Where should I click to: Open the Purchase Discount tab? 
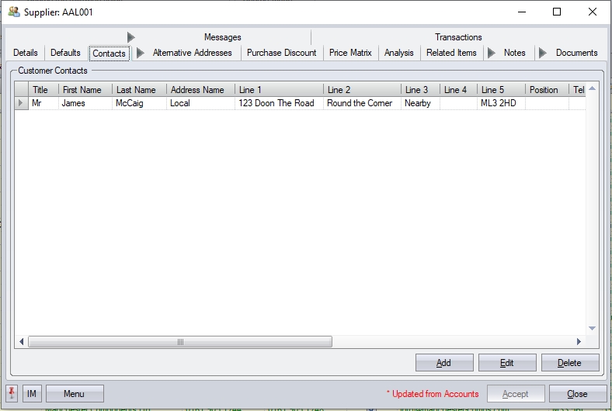click(282, 53)
